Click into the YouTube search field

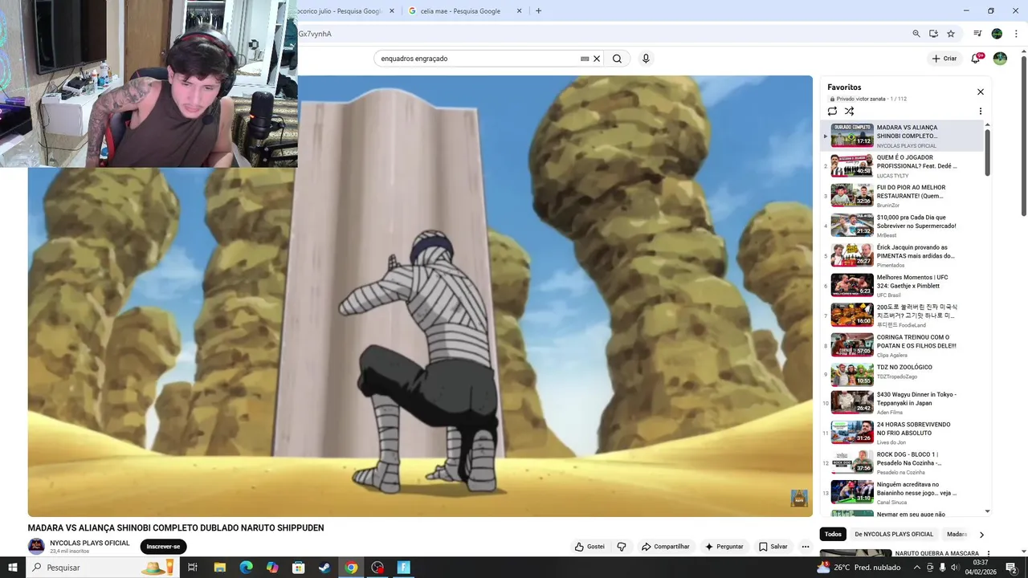pyautogui.click(x=478, y=59)
